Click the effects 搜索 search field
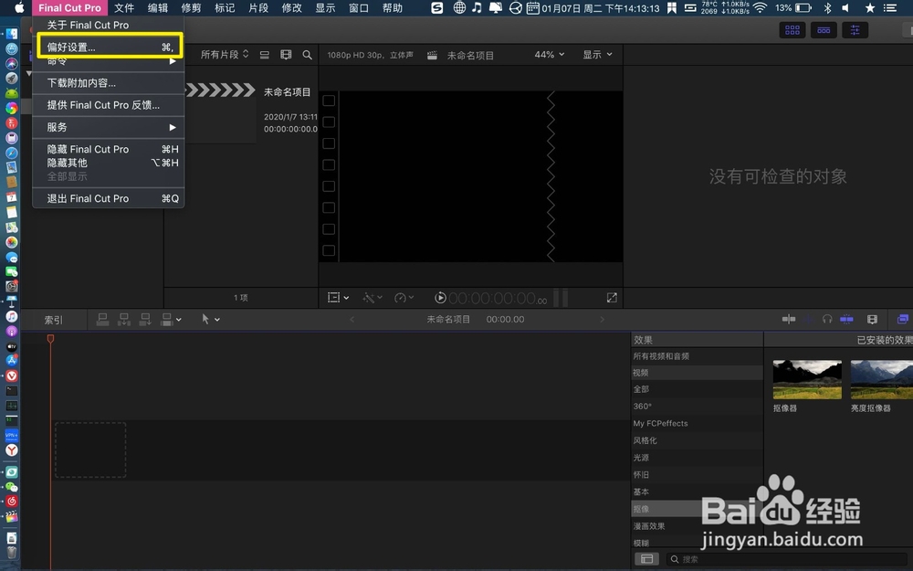 (x=789, y=559)
